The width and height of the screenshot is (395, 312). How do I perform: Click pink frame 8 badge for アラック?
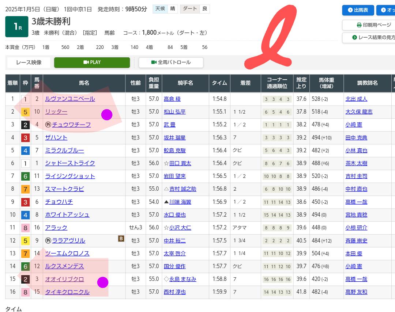[25, 228]
